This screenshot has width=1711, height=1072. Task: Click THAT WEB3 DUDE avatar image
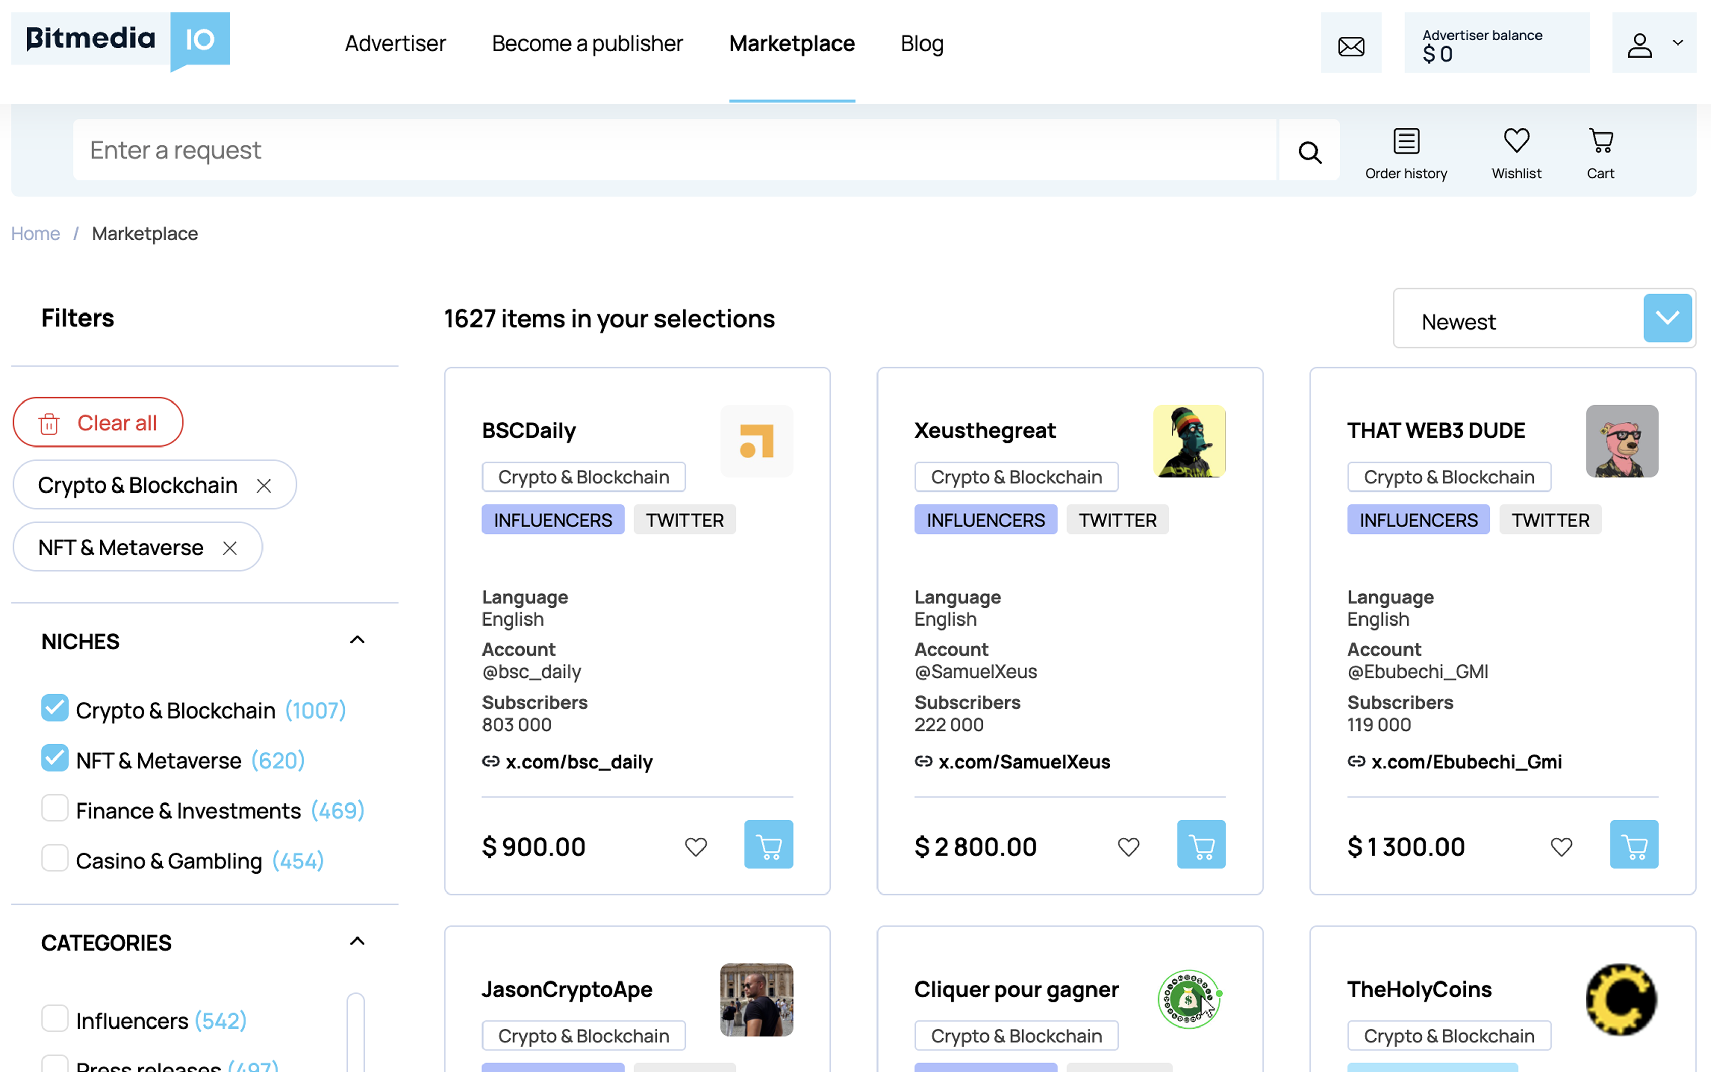click(1621, 441)
